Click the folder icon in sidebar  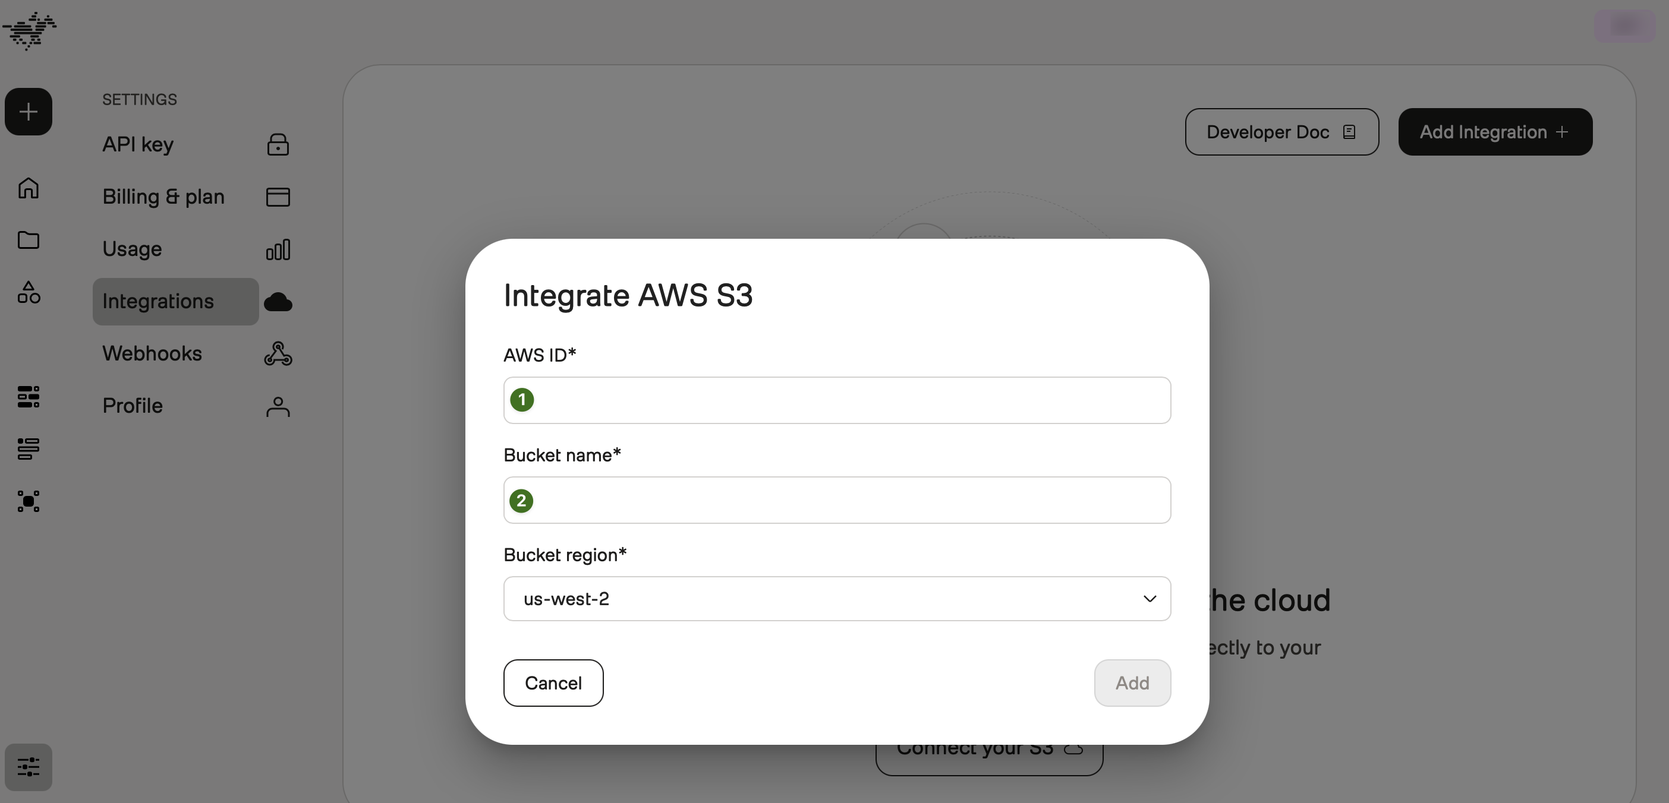coord(29,241)
